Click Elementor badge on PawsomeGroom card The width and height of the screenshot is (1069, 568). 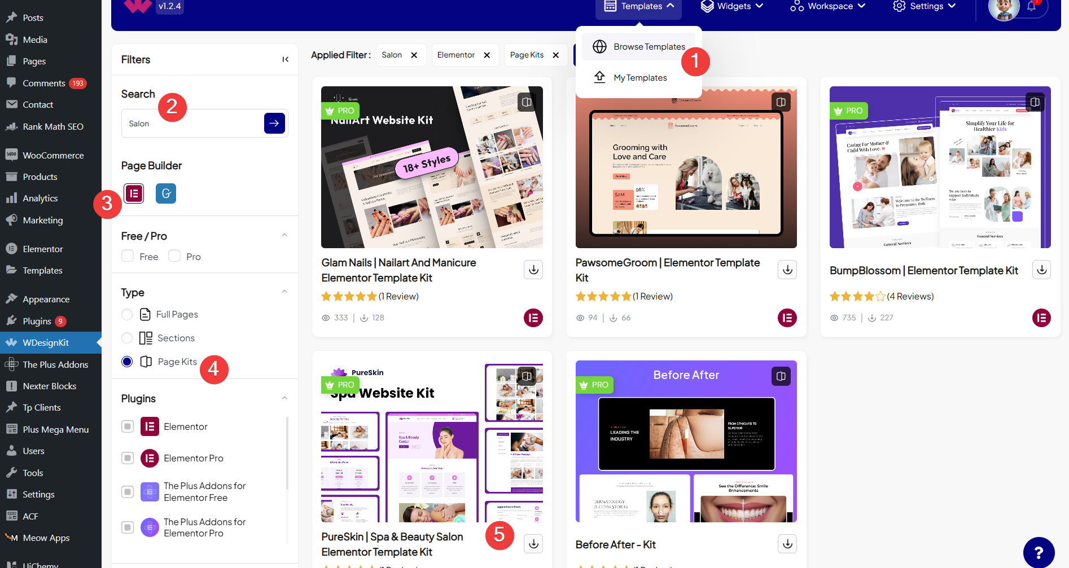point(787,318)
